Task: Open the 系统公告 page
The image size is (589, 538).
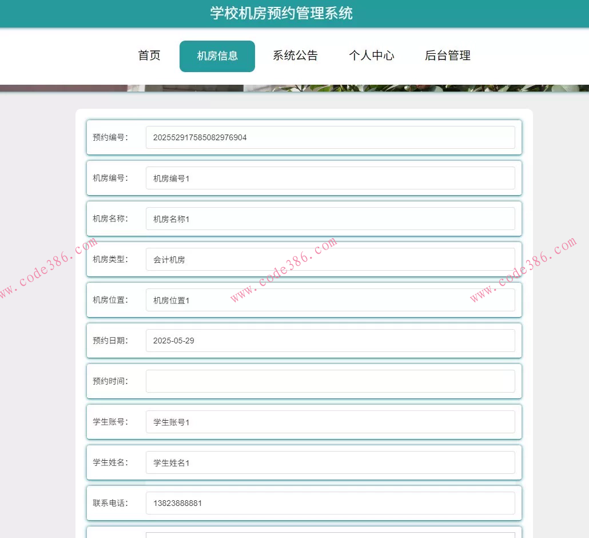Action: pyautogui.click(x=296, y=56)
